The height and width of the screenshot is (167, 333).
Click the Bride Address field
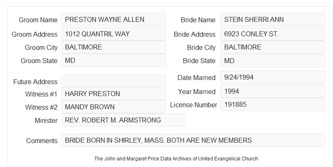pyautogui.click(x=273, y=34)
